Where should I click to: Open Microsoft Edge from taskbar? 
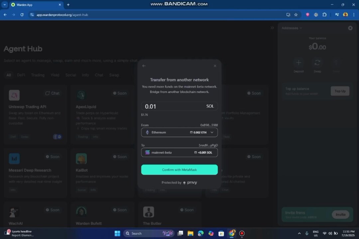(x=201, y=233)
